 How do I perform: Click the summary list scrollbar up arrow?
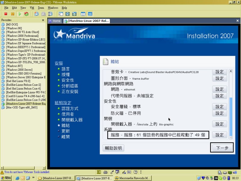click(x=230, y=71)
